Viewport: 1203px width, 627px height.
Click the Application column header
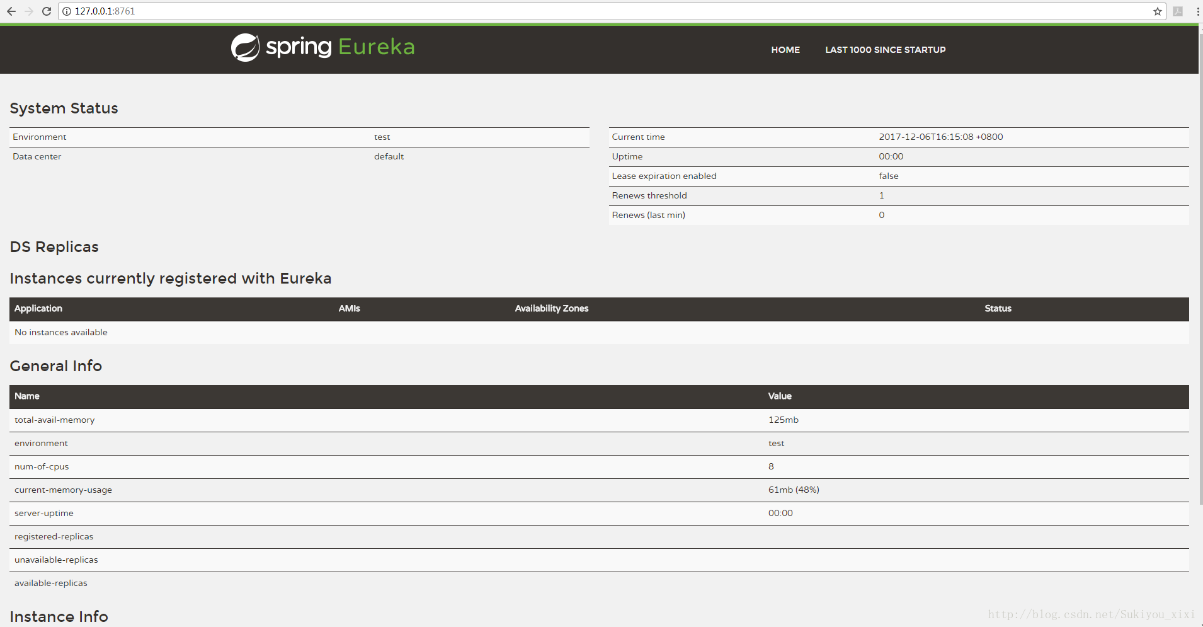click(38, 308)
